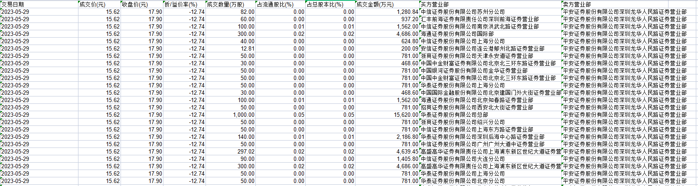
Task: Select the 成交数量(万股) header cell
Action: [230, 4]
